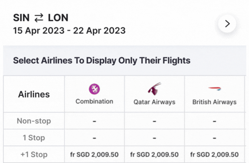Select the British Airways ribbon logo
This screenshot has width=249, height=163.
click(214, 89)
